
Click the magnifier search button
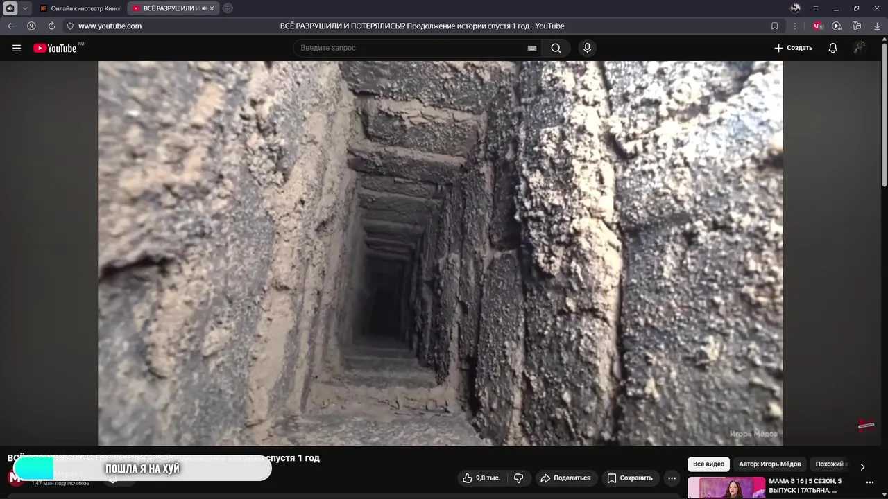(x=556, y=48)
